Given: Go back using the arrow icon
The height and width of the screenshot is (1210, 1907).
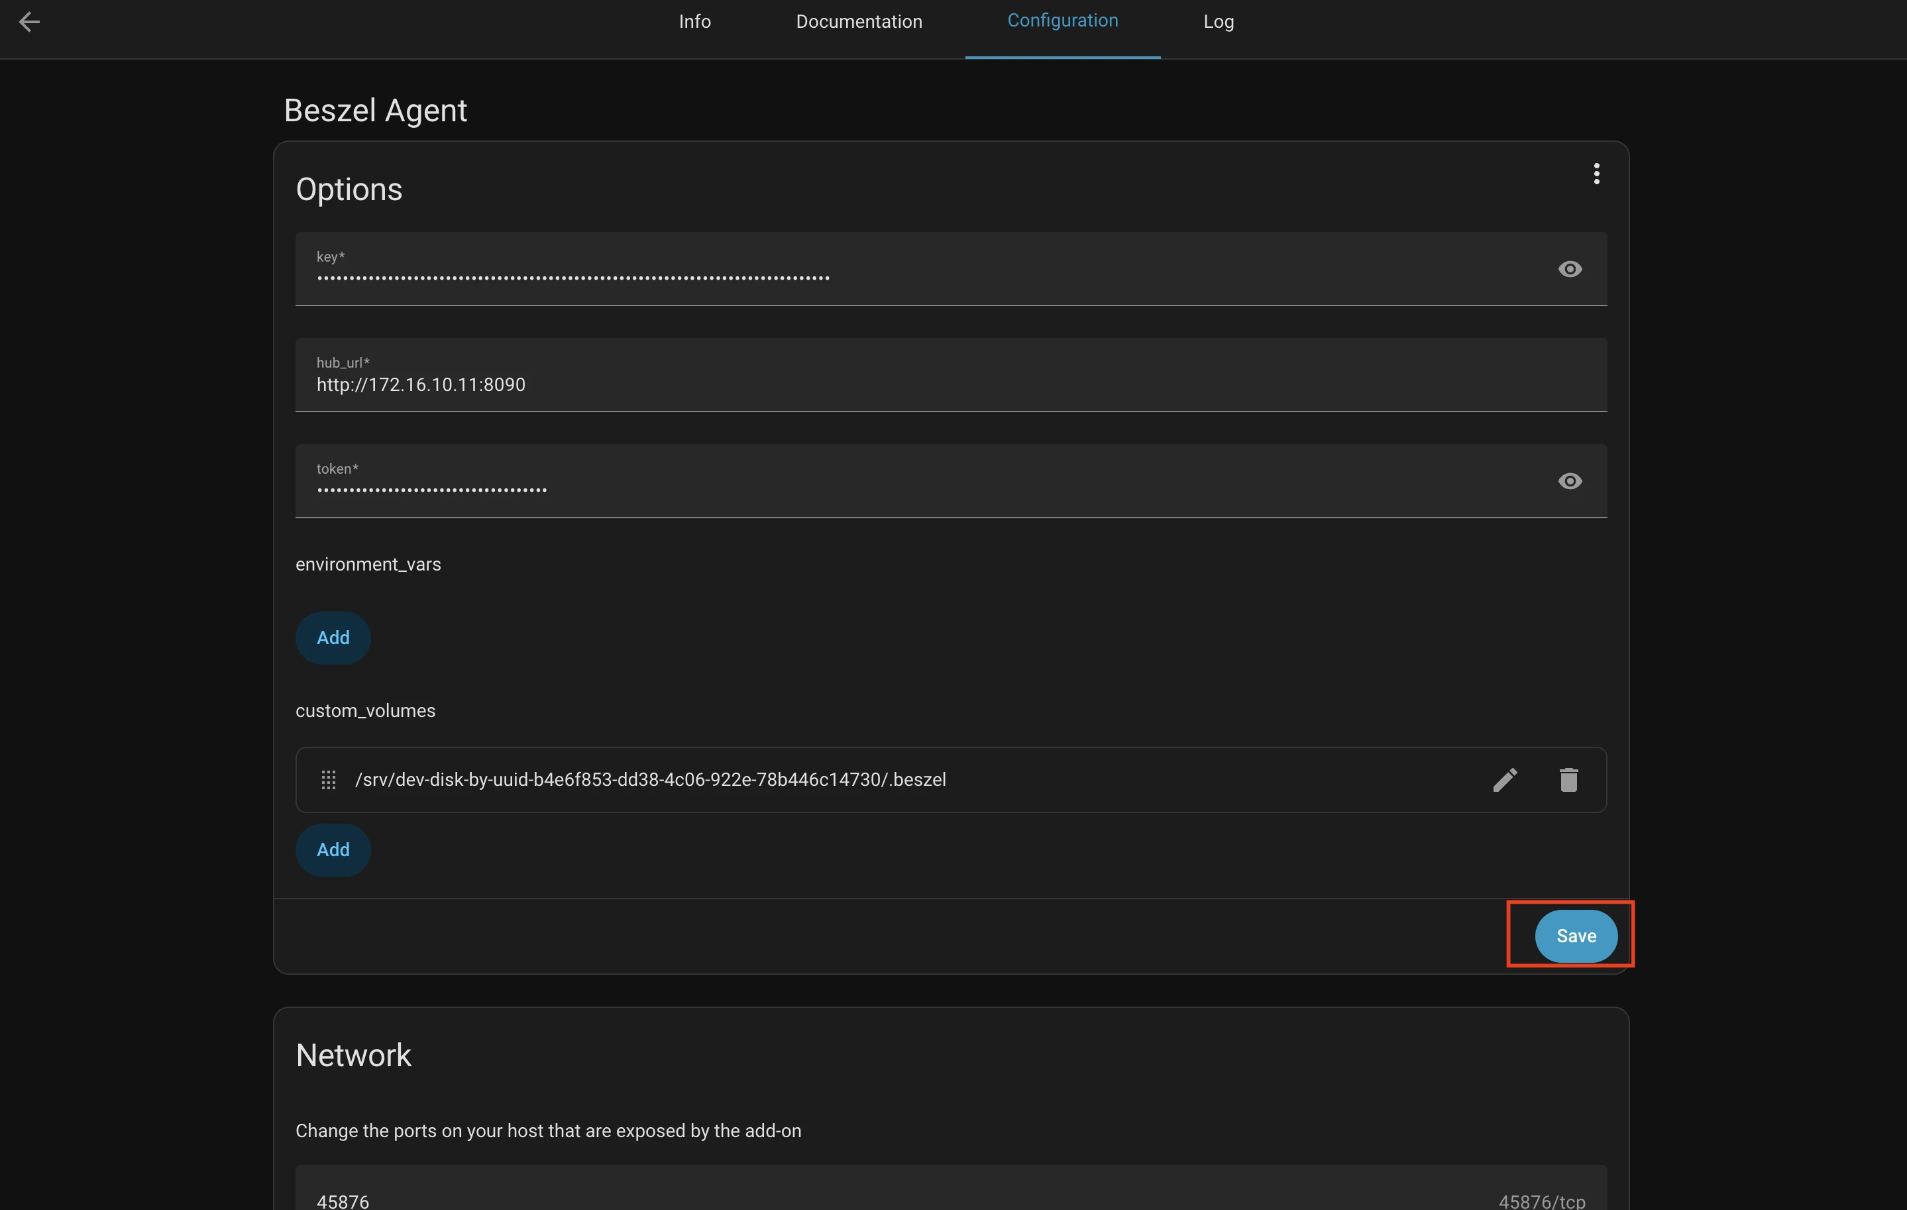Looking at the screenshot, I should 29,21.
